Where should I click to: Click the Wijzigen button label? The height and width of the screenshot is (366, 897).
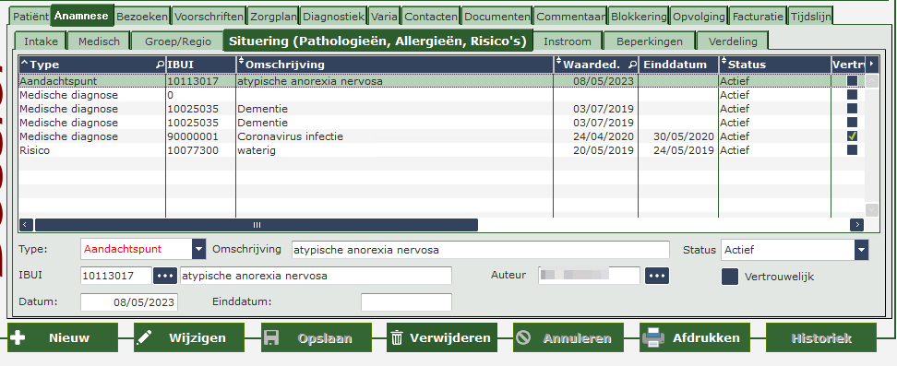tap(197, 338)
